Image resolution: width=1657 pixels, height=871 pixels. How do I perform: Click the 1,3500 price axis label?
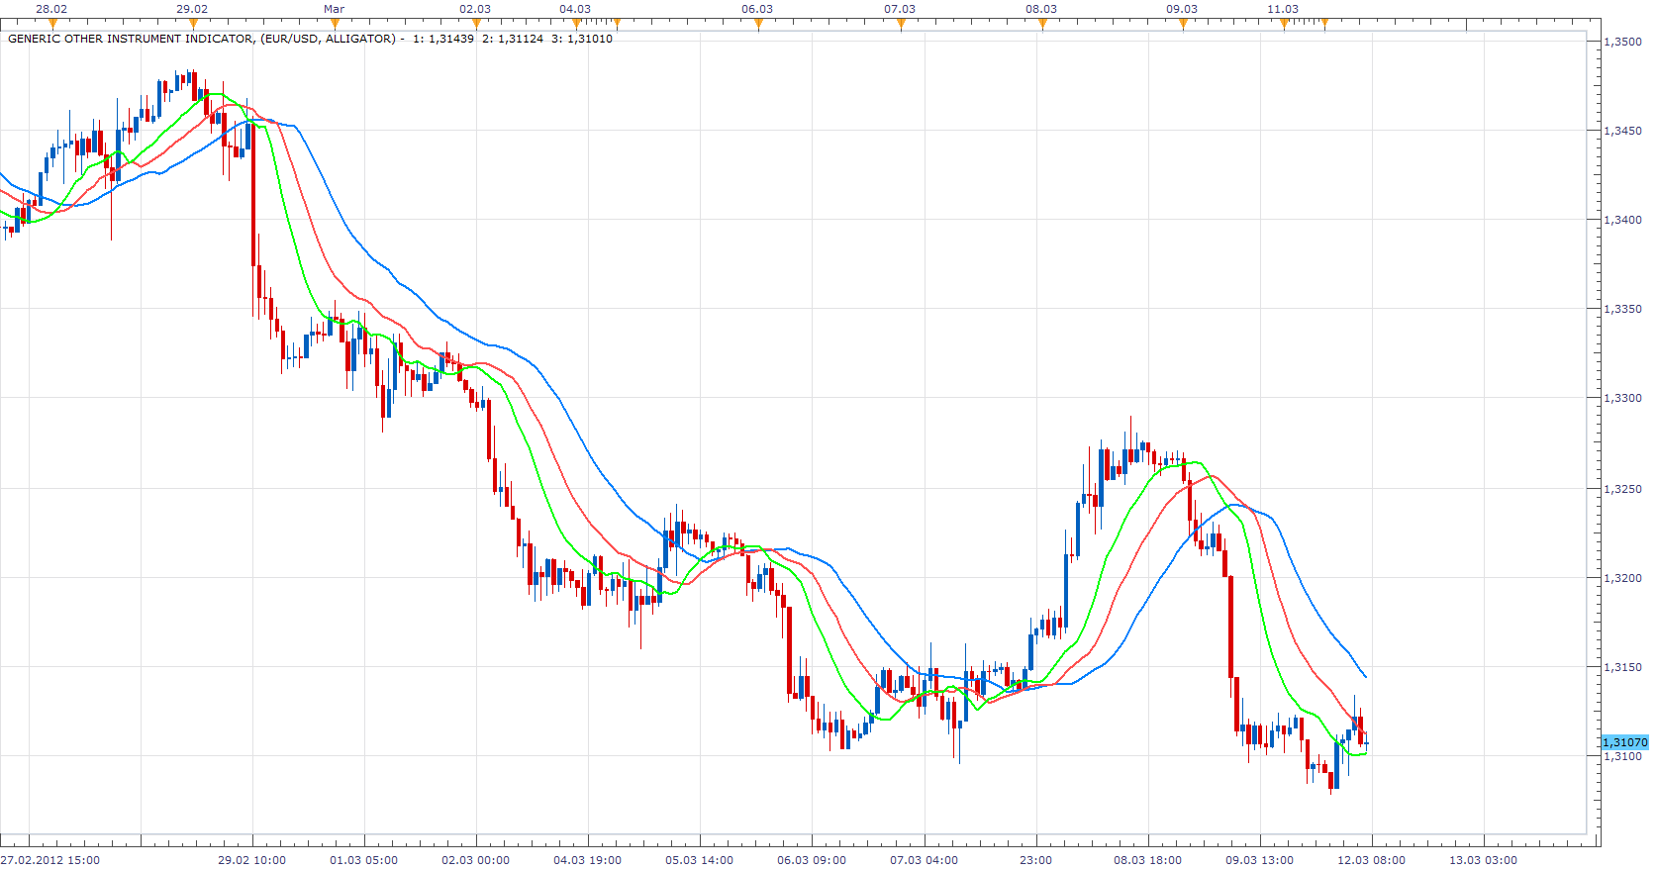1622,42
